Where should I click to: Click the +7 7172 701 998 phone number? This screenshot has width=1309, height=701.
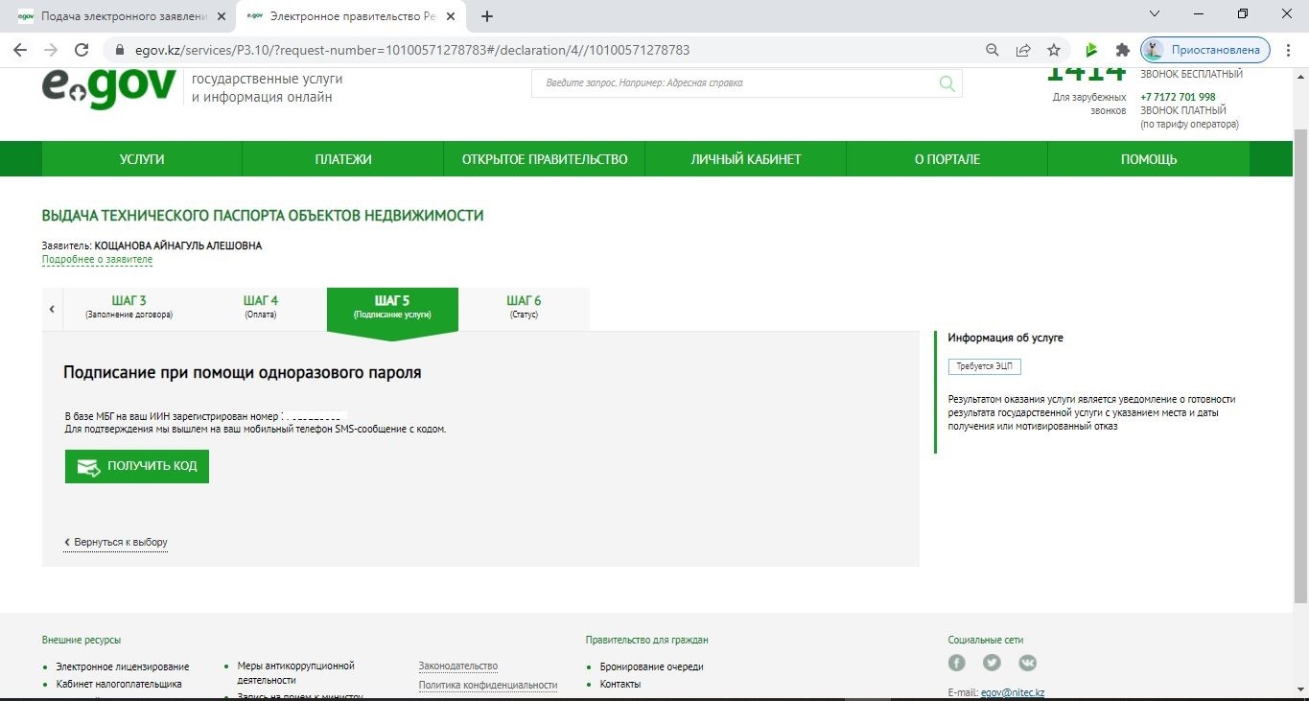1178,97
